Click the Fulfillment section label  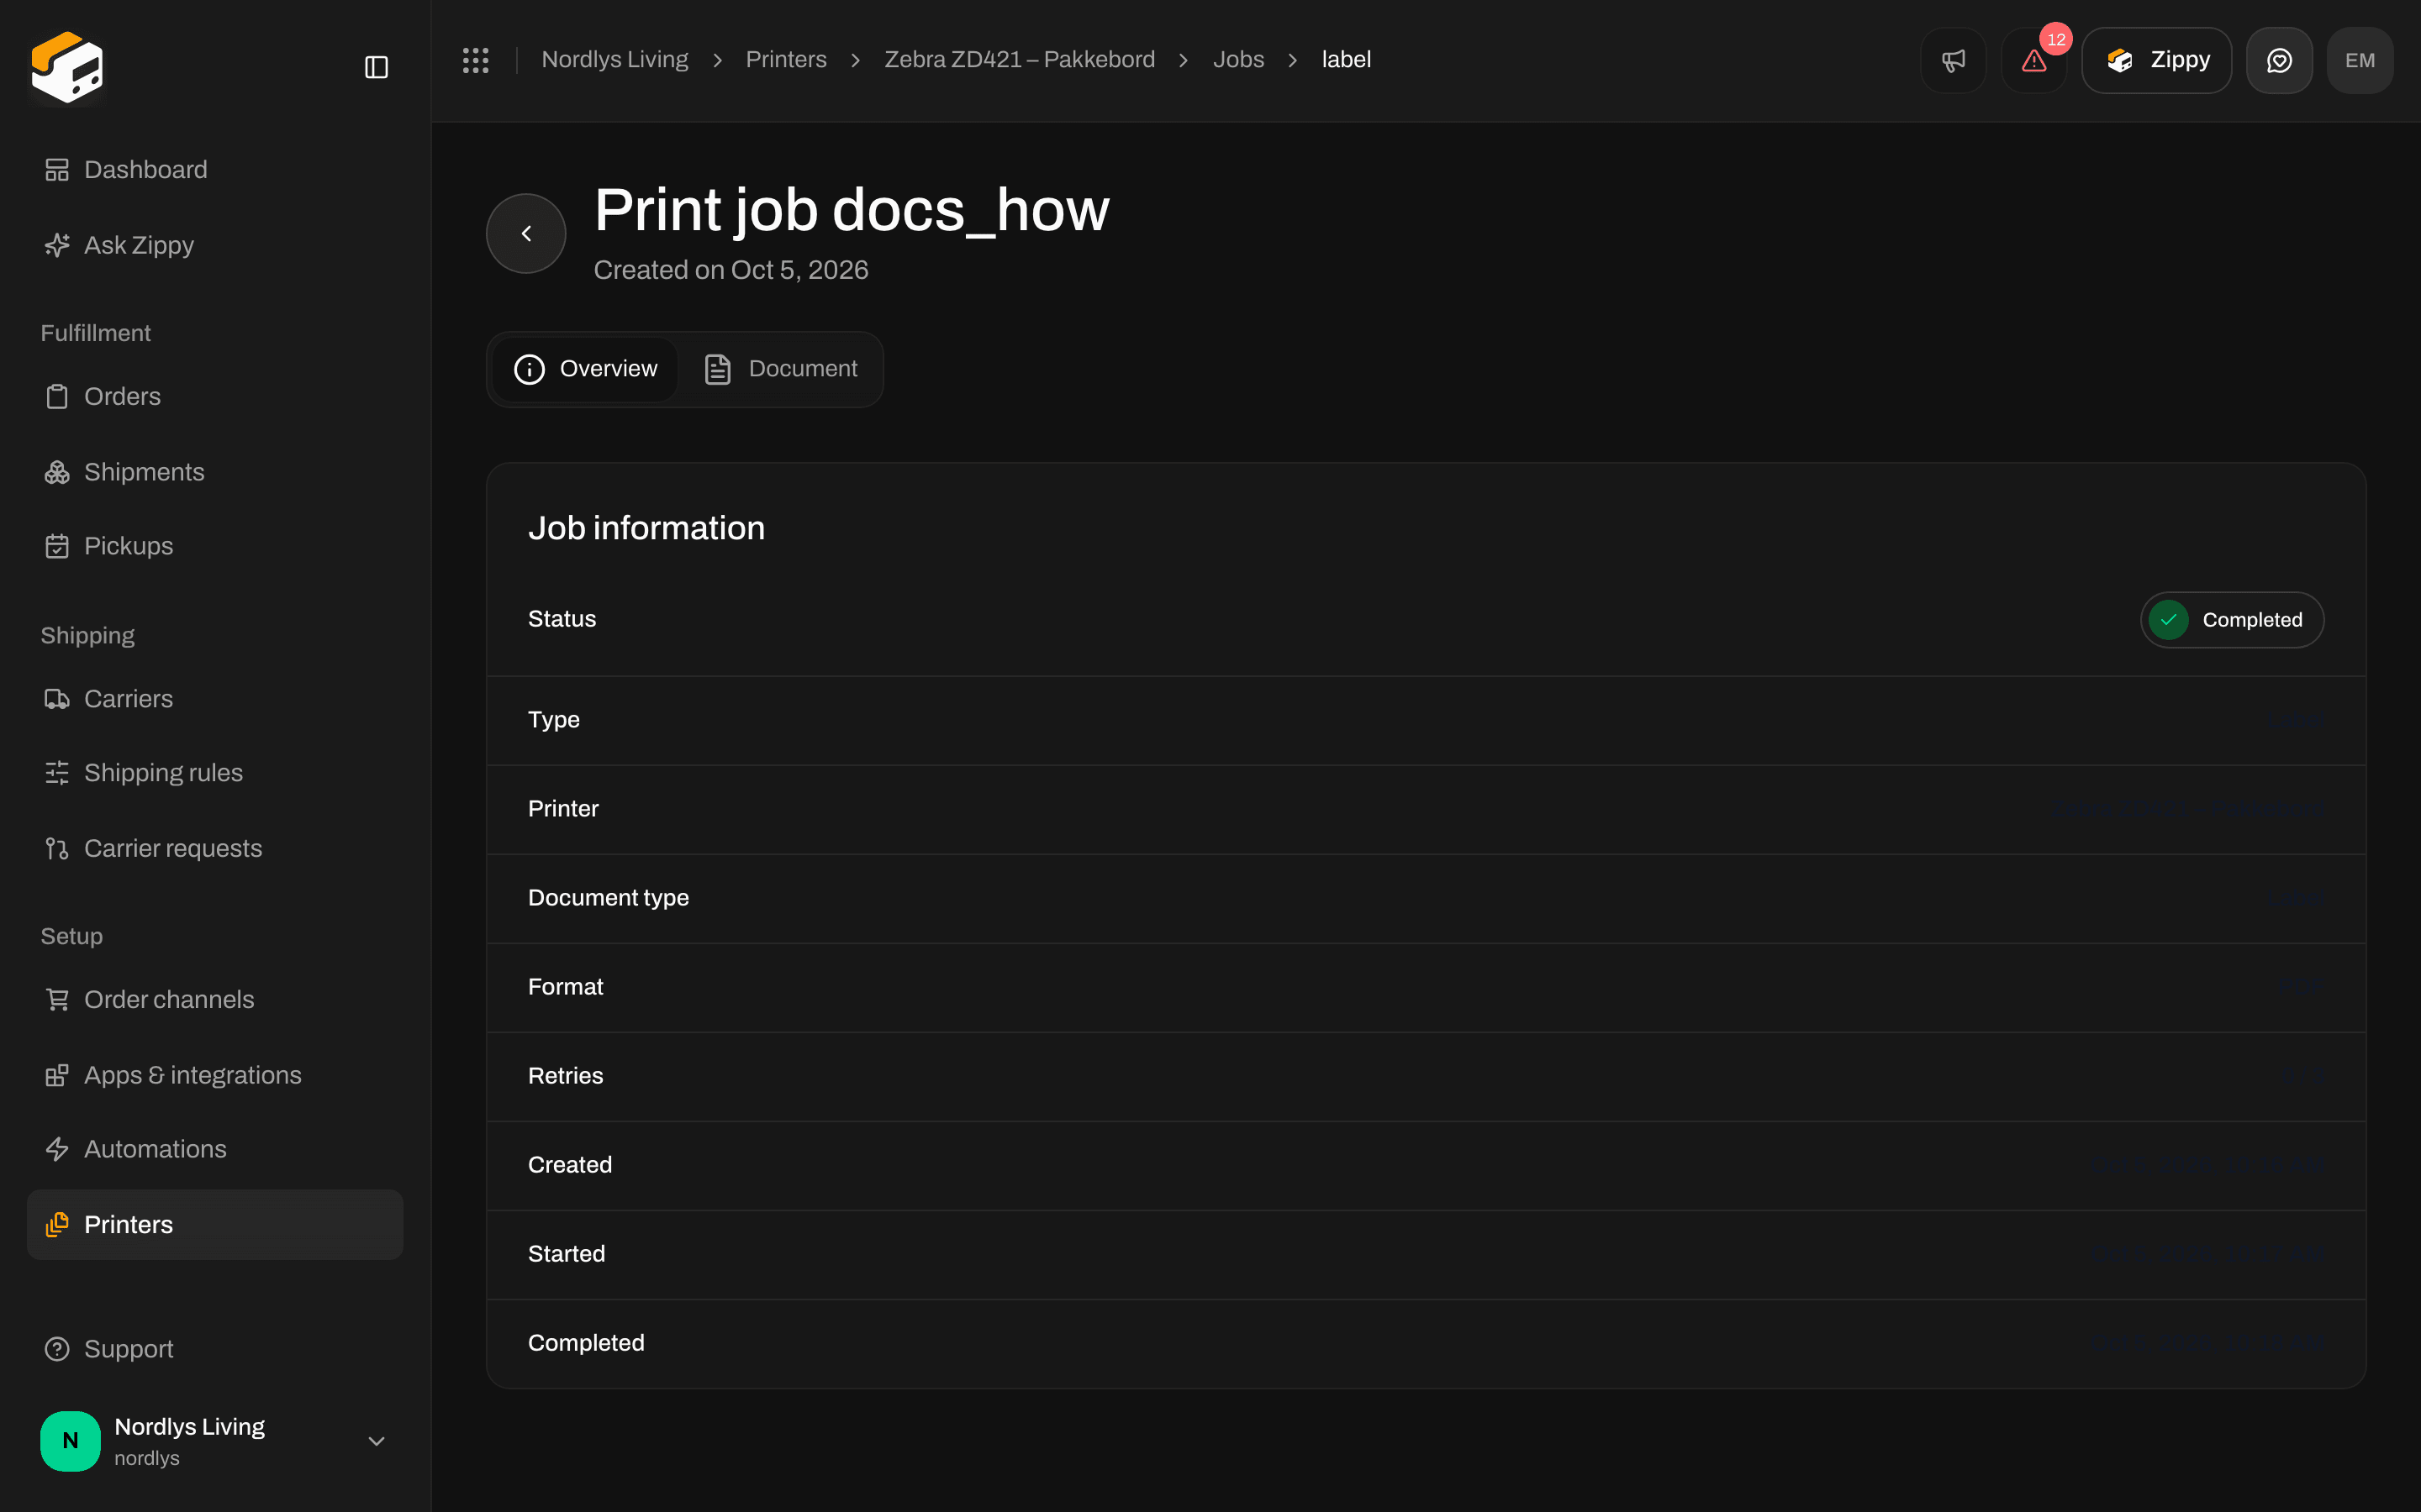pyautogui.click(x=95, y=333)
